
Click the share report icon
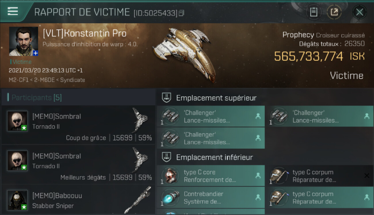[334, 12]
